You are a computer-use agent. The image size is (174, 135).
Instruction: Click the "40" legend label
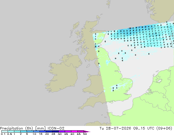click(x=72, y=134)
